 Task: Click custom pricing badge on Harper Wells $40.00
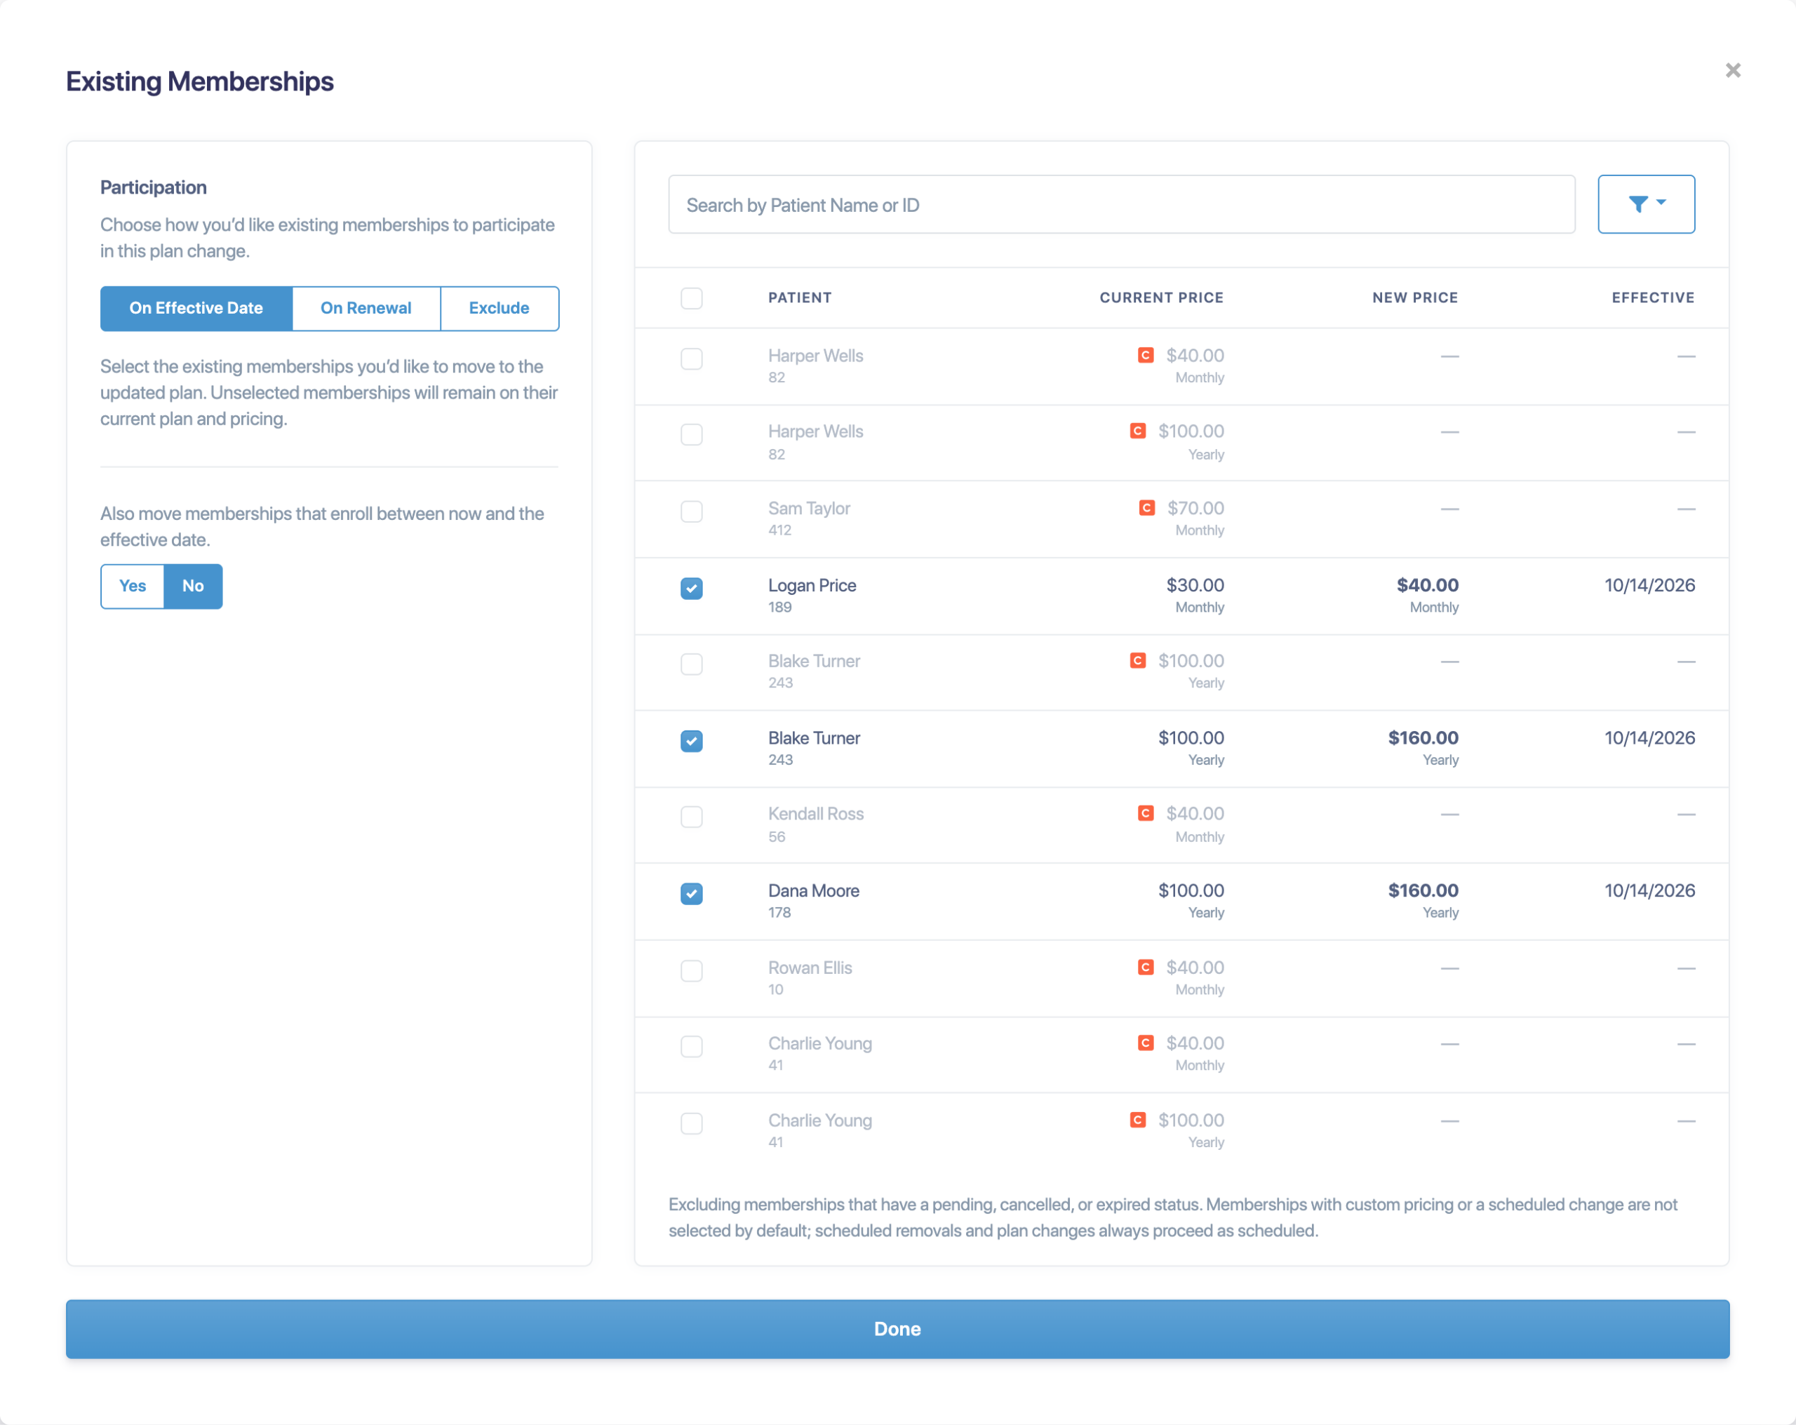point(1146,355)
